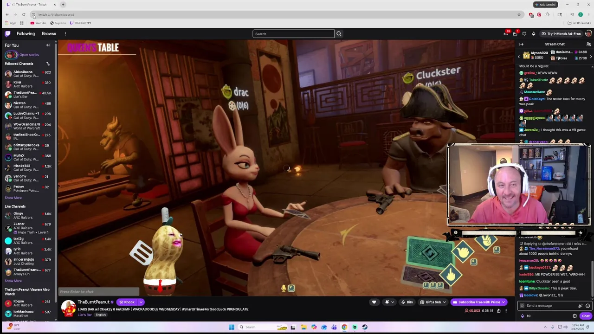
Task: Collapse the Stream Chat panel
Action: click(x=521, y=44)
